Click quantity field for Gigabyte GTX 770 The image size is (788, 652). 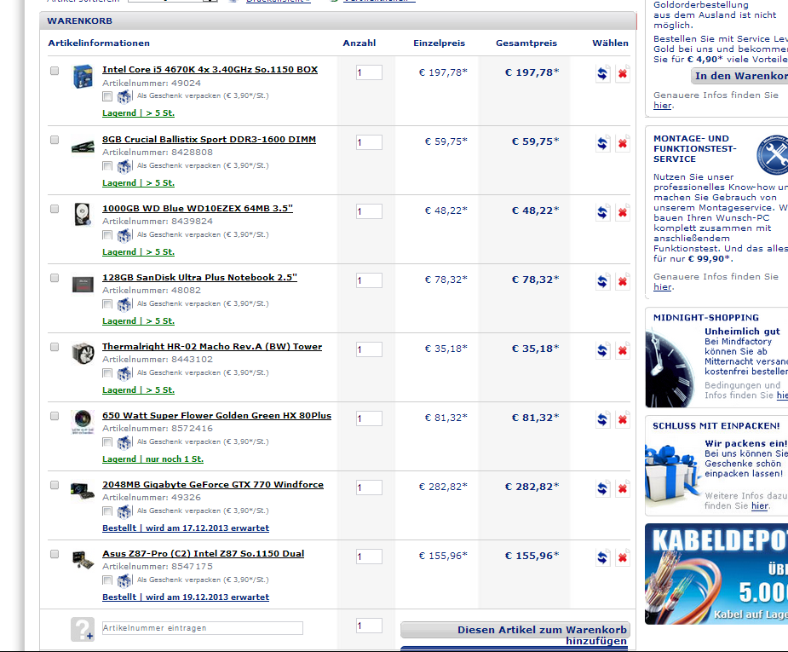369,488
